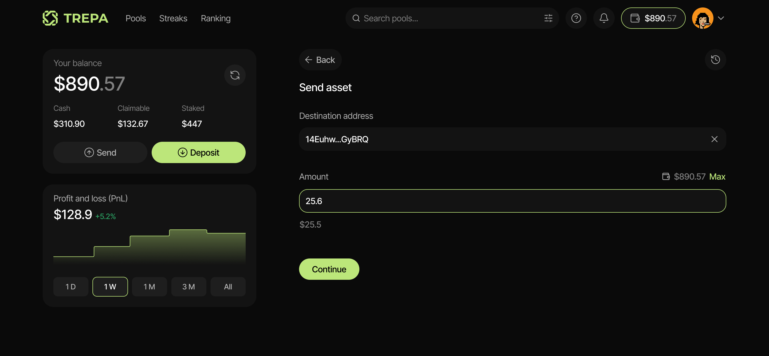Open search filter settings icon

548,18
